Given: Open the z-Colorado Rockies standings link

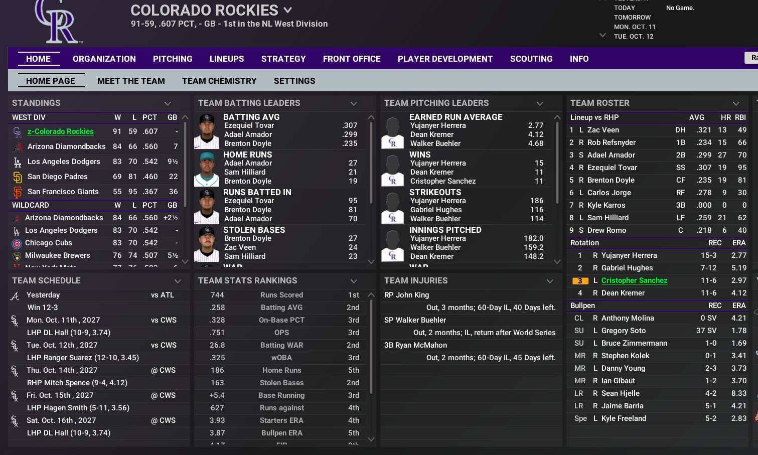Looking at the screenshot, I should [x=60, y=131].
